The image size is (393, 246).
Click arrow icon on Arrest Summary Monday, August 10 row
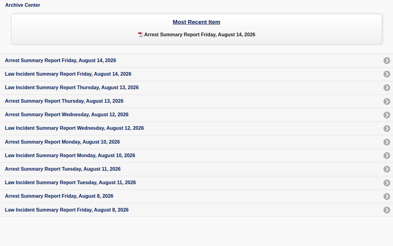pyautogui.click(x=387, y=142)
